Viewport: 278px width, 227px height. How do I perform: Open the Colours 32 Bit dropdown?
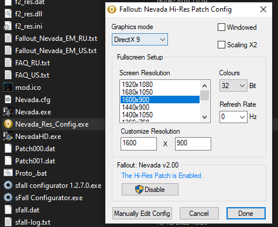point(234,86)
